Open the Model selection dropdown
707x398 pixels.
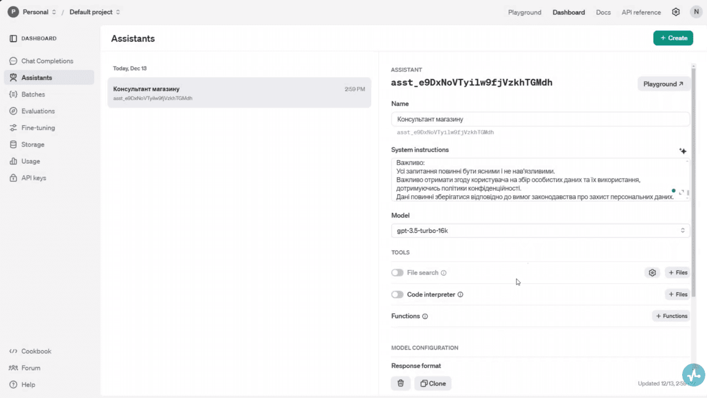pyautogui.click(x=540, y=230)
